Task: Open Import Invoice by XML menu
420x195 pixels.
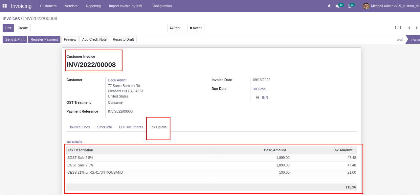Action: point(126,6)
